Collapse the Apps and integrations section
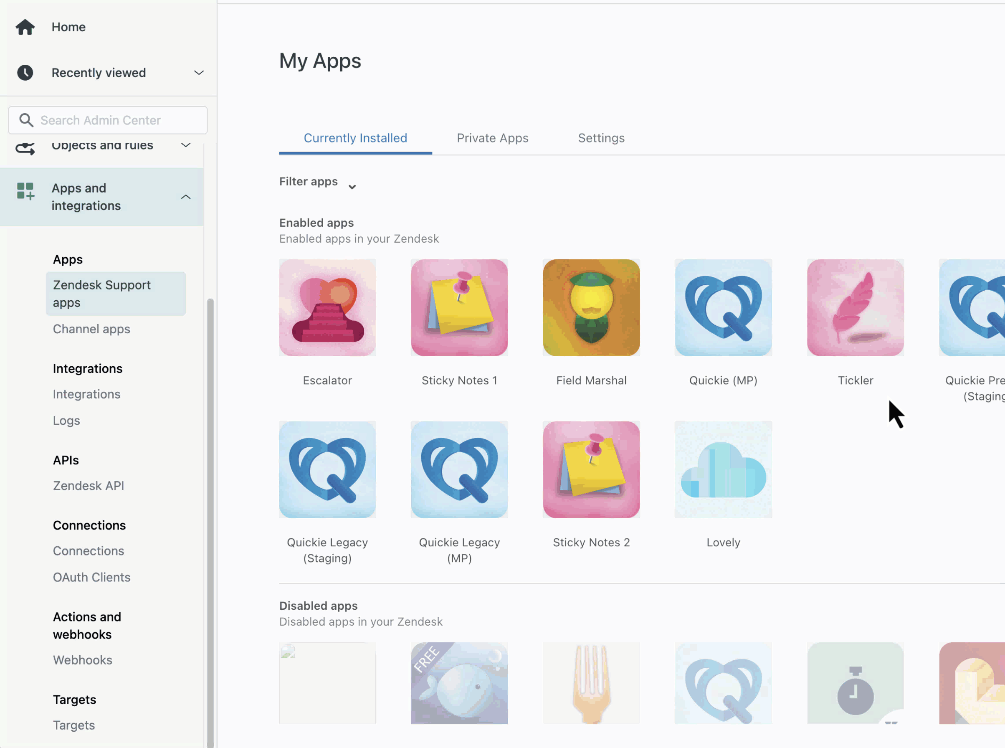Viewport: 1005px width, 748px height. point(186,197)
